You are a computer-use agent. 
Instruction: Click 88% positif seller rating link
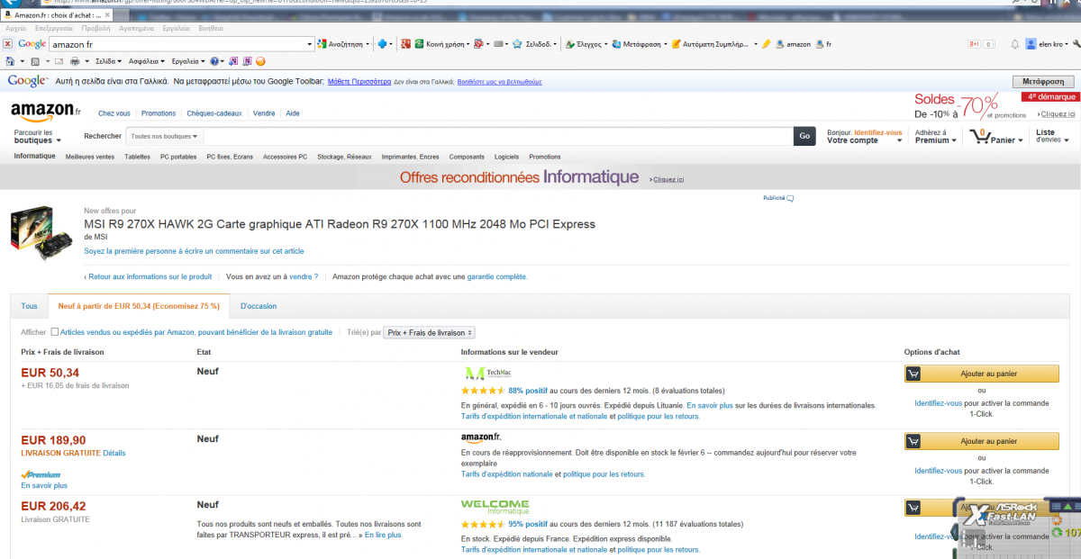528,391
